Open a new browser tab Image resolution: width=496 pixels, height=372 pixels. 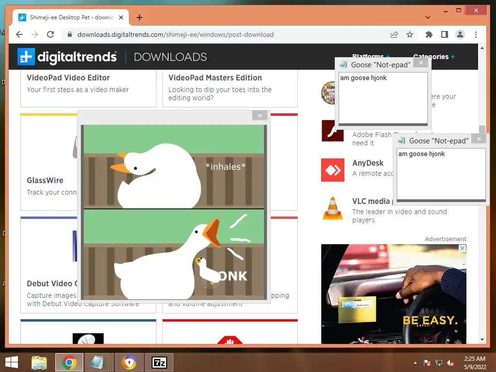(139, 17)
